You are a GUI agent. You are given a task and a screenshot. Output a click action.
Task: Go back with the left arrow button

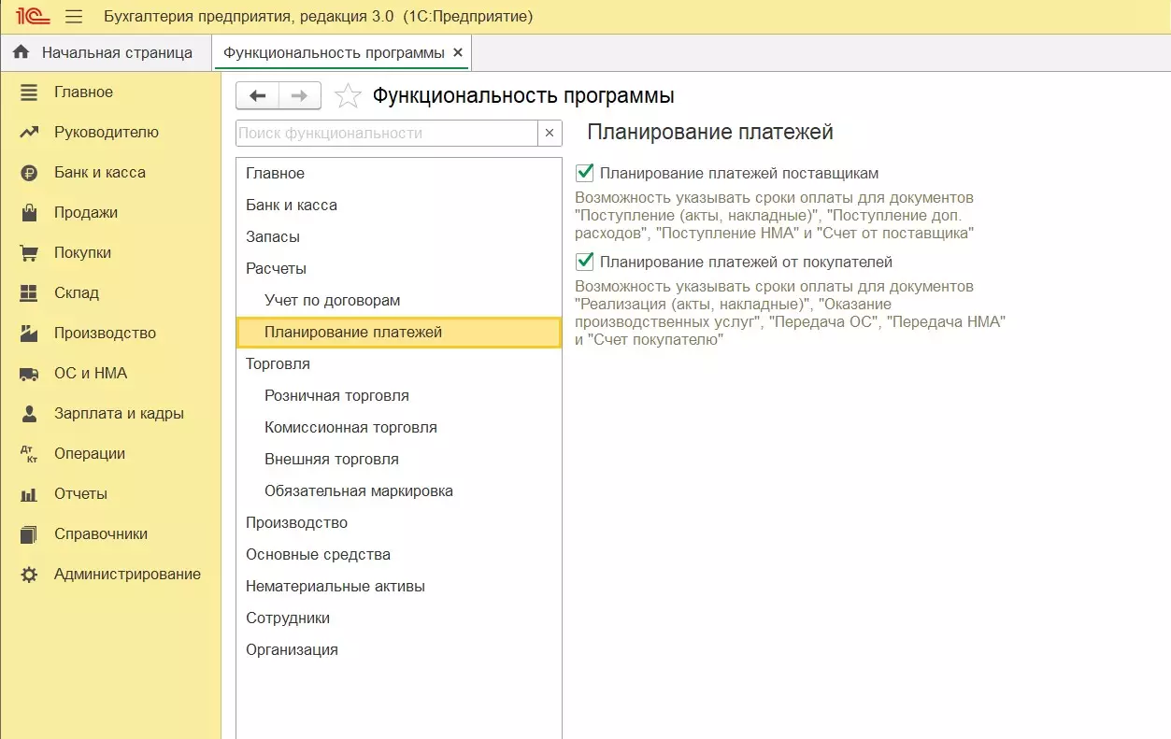tap(258, 95)
